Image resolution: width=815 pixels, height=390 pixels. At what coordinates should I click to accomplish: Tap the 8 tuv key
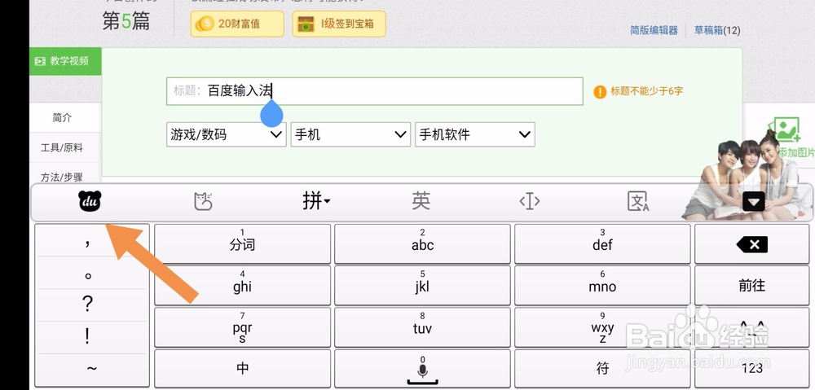click(422, 327)
